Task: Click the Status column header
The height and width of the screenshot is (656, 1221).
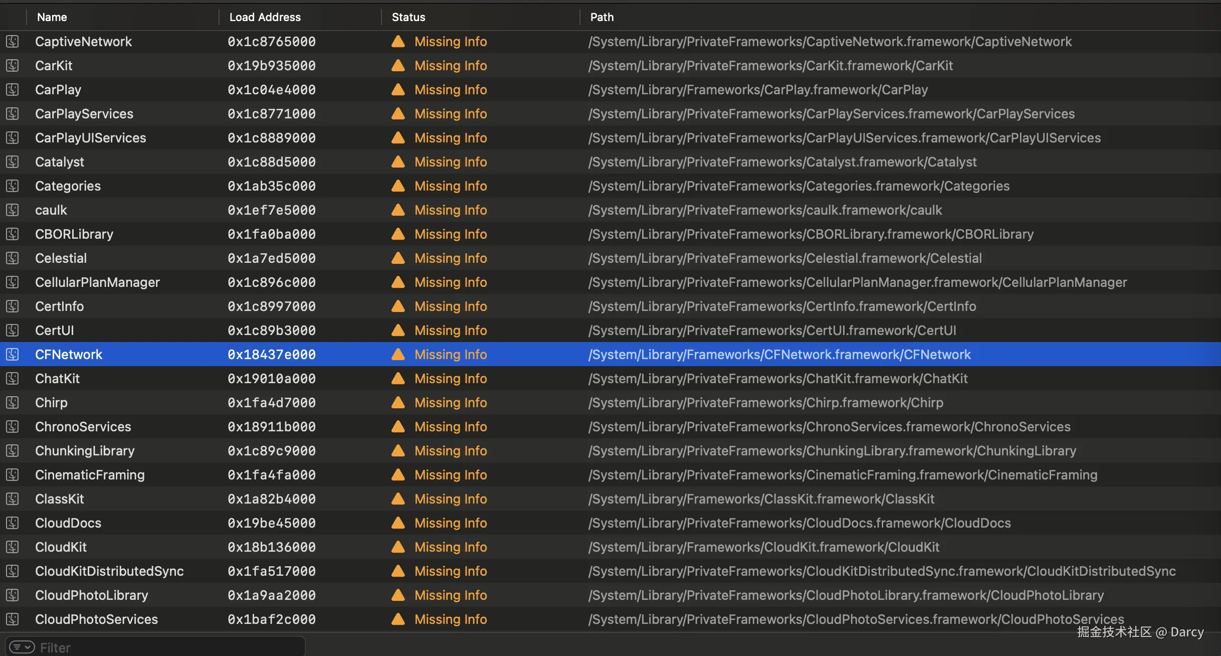Action: coord(409,17)
